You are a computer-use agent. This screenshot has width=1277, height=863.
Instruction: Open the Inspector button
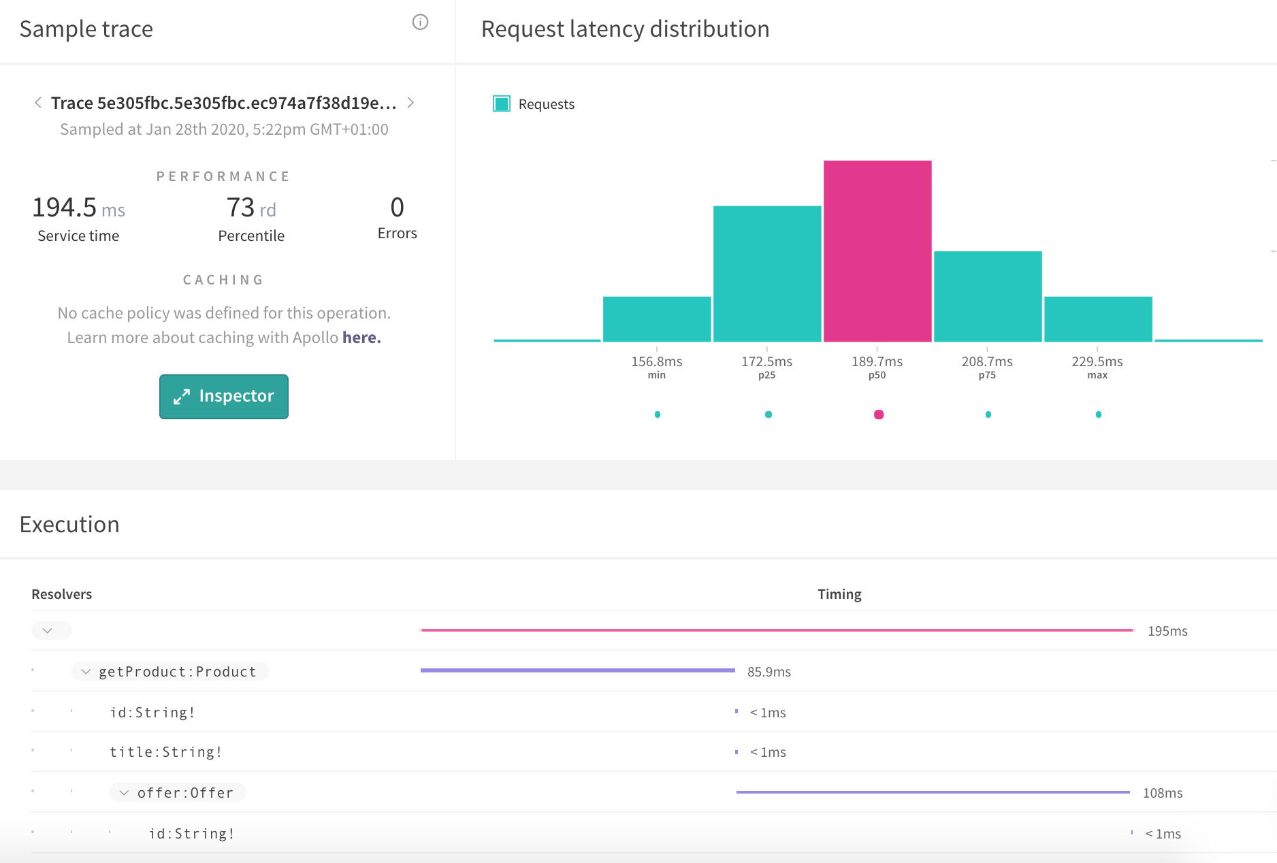tap(224, 397)
